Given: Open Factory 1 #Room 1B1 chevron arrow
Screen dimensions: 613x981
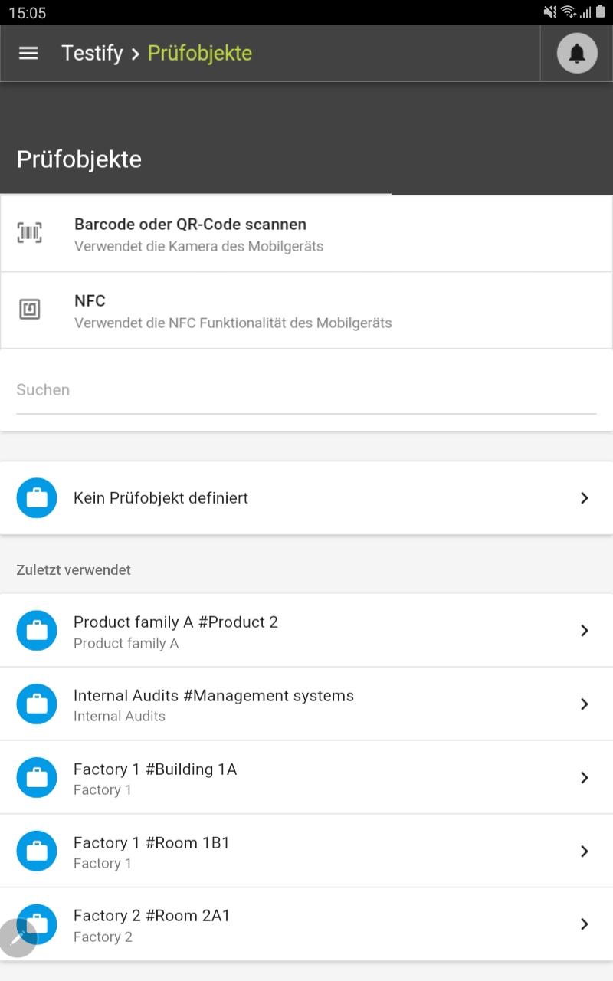Looking at the screenshot, I should coord(585,851).
